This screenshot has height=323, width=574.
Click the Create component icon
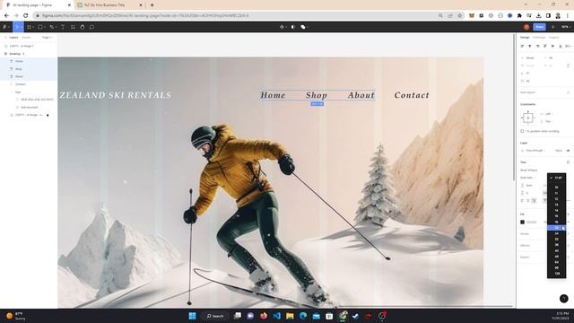tap(282, 27)
